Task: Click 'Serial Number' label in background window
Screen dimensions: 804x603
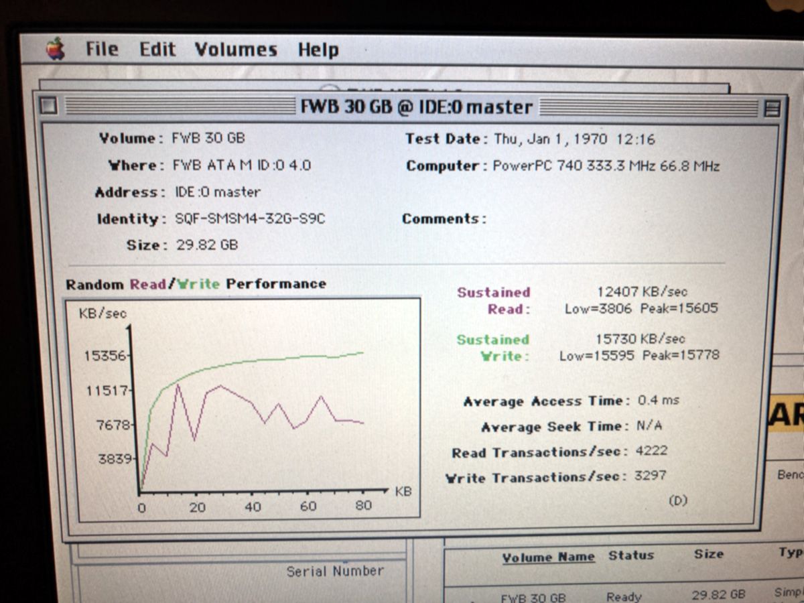Action: coord(335,572)
